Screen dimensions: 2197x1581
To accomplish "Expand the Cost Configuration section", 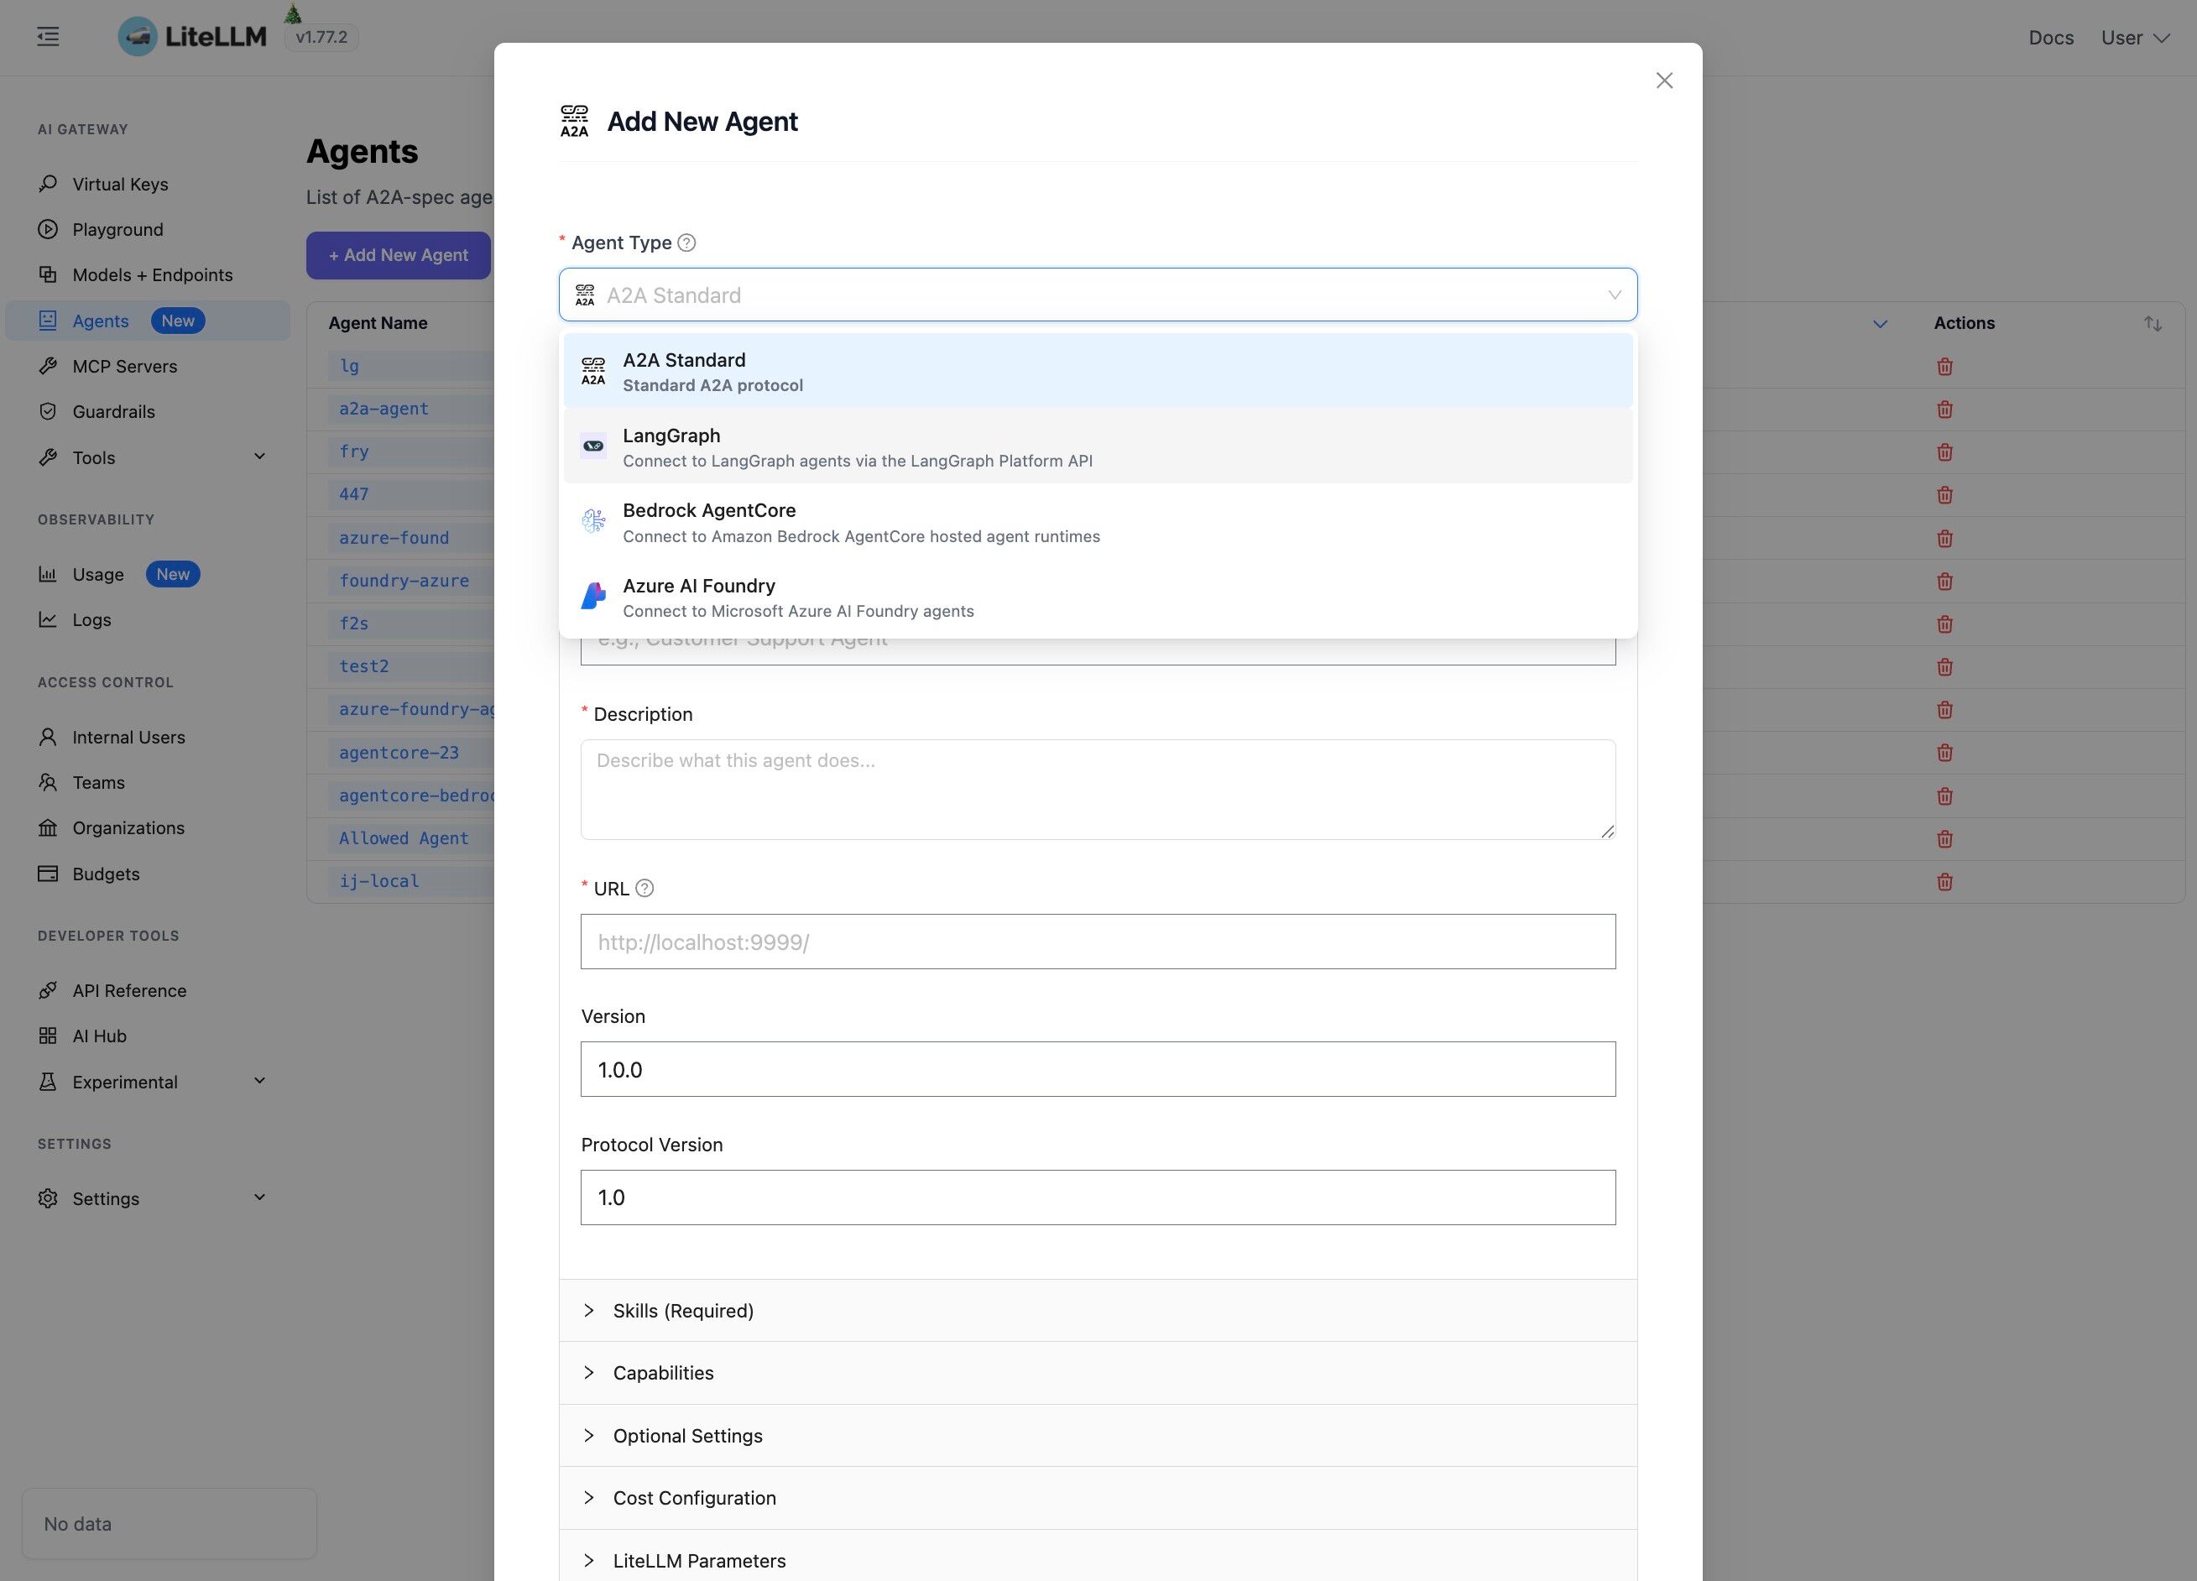I will 693,1498.
